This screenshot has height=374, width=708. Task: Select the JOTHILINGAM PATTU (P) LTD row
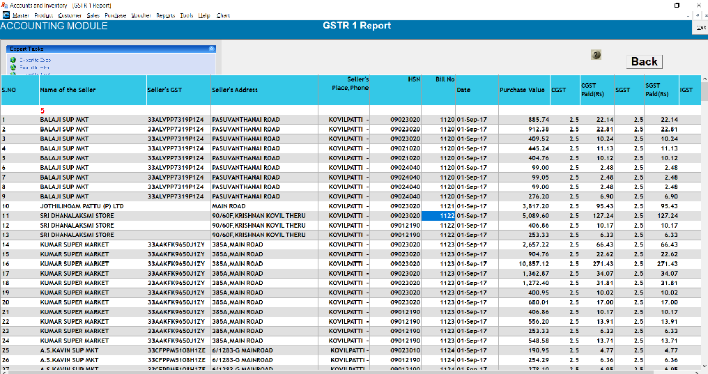pos(82,206)
